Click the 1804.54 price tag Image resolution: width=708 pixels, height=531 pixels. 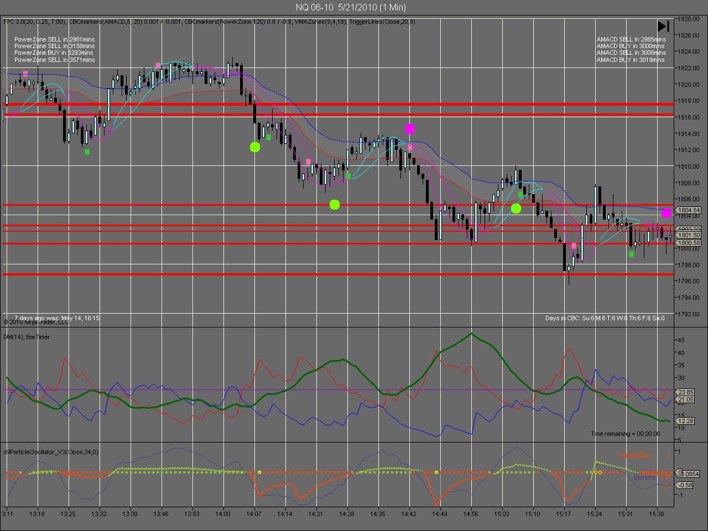[x=688, y=210]
